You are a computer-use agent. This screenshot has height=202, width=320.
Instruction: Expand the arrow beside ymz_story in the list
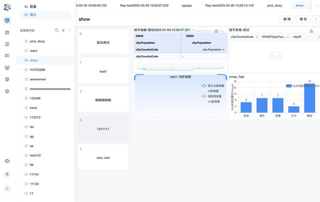tap(21, 41)
